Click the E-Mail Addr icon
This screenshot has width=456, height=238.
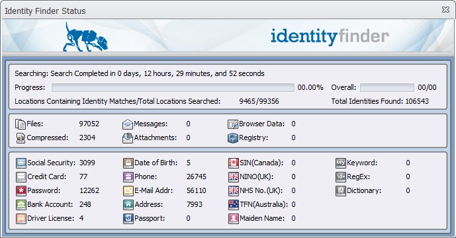point(128,190)
